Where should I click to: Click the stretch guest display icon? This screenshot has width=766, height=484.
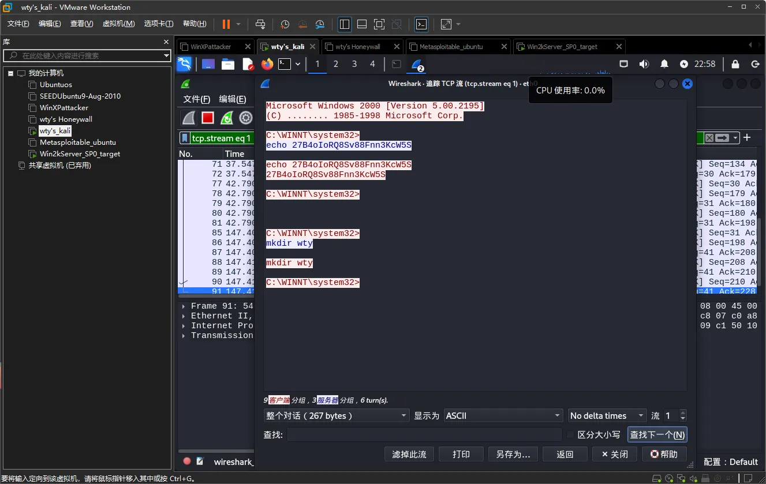coord(446,24)
